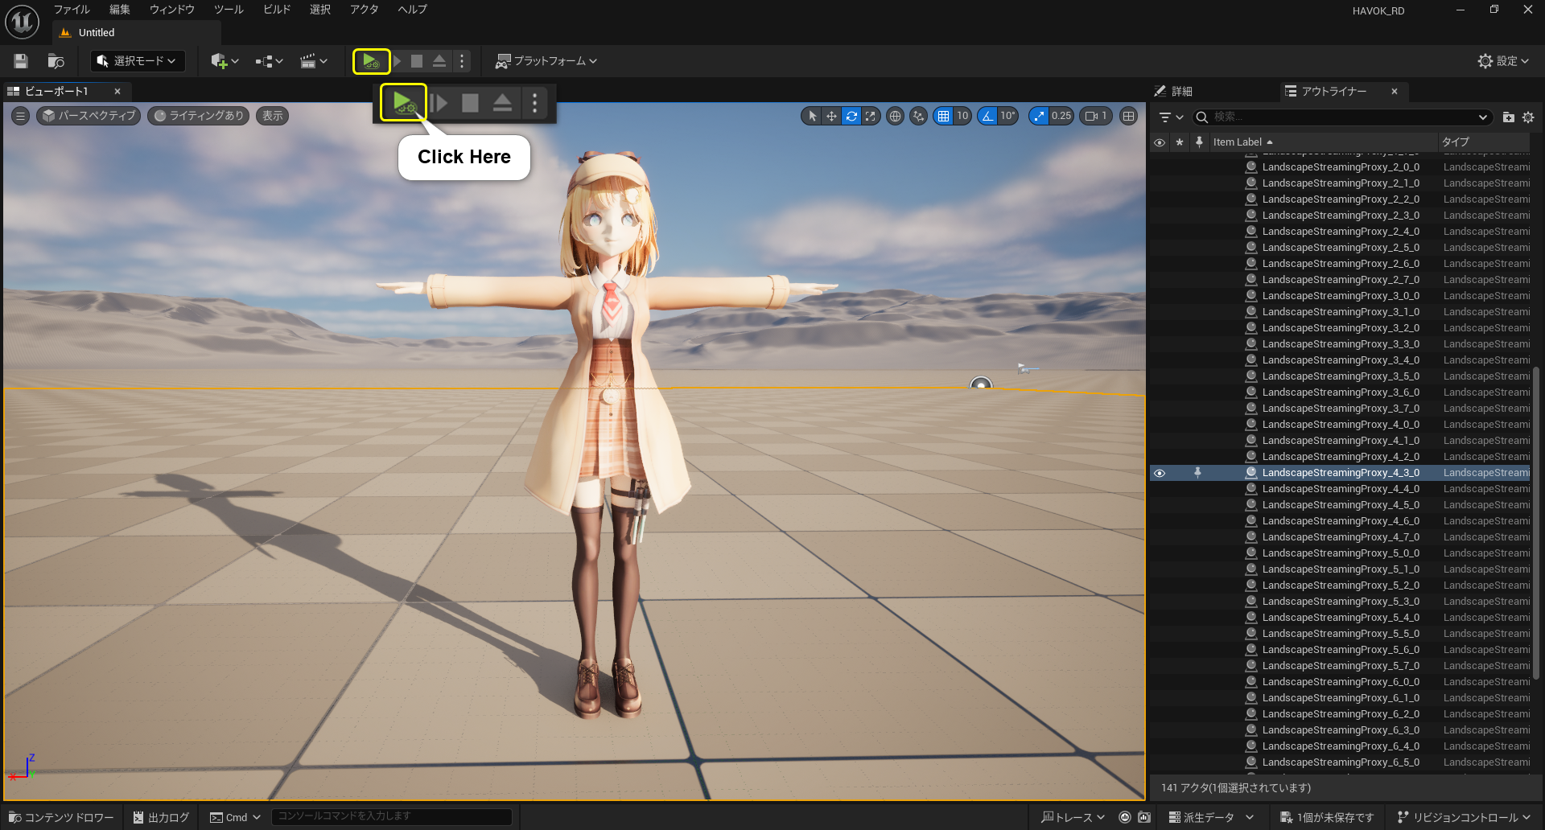The height and width of the screenshot is (830, 1545).
Task: Start Play in Editor from main toolbar
Action: click(370, 61)
